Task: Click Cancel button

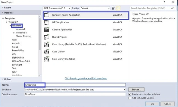Action: (x=168, y=104)
